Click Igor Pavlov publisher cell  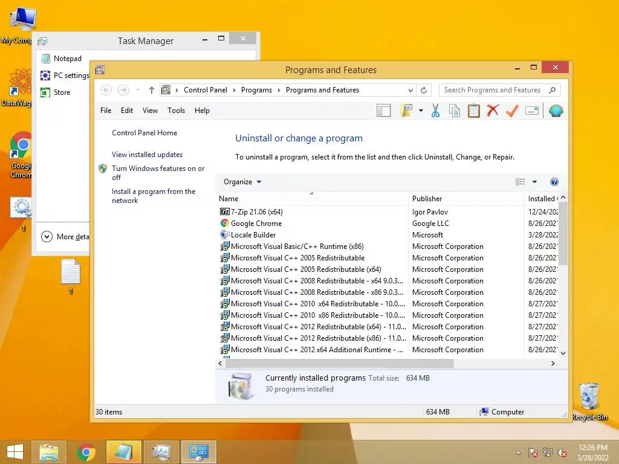click(430, 212)
